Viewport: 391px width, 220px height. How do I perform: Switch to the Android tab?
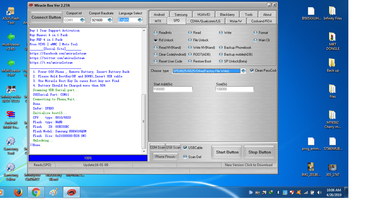159,14
